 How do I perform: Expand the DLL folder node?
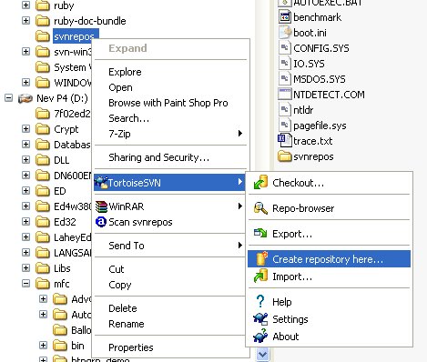tap(25, 160)
